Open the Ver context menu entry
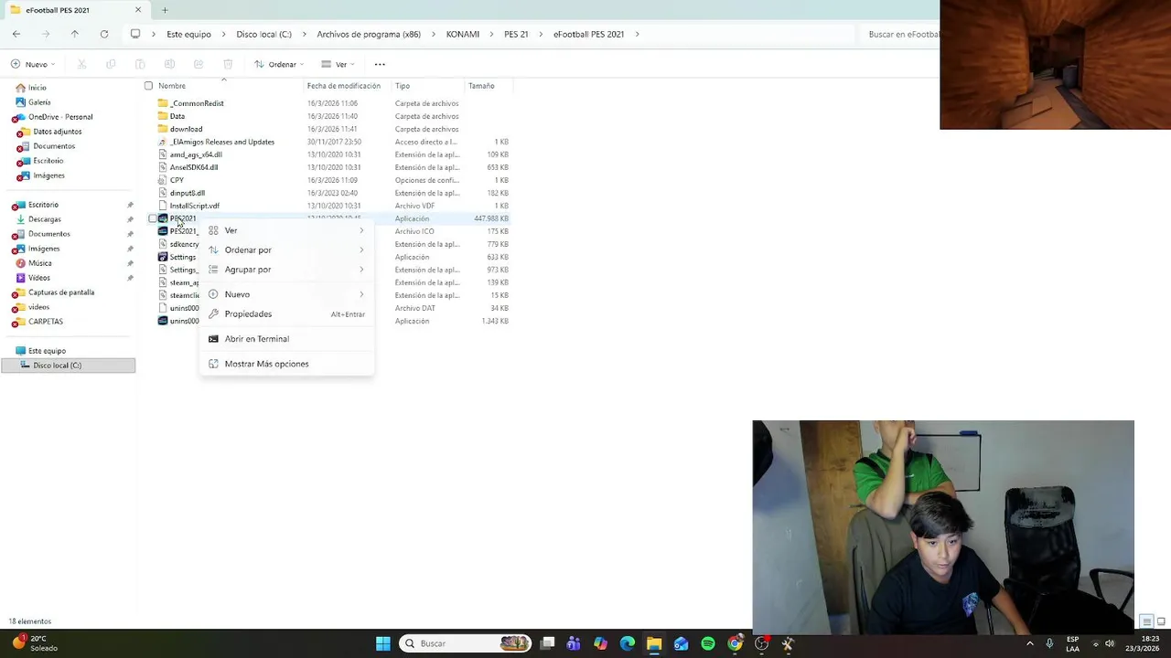 click(x=286, y=230)
